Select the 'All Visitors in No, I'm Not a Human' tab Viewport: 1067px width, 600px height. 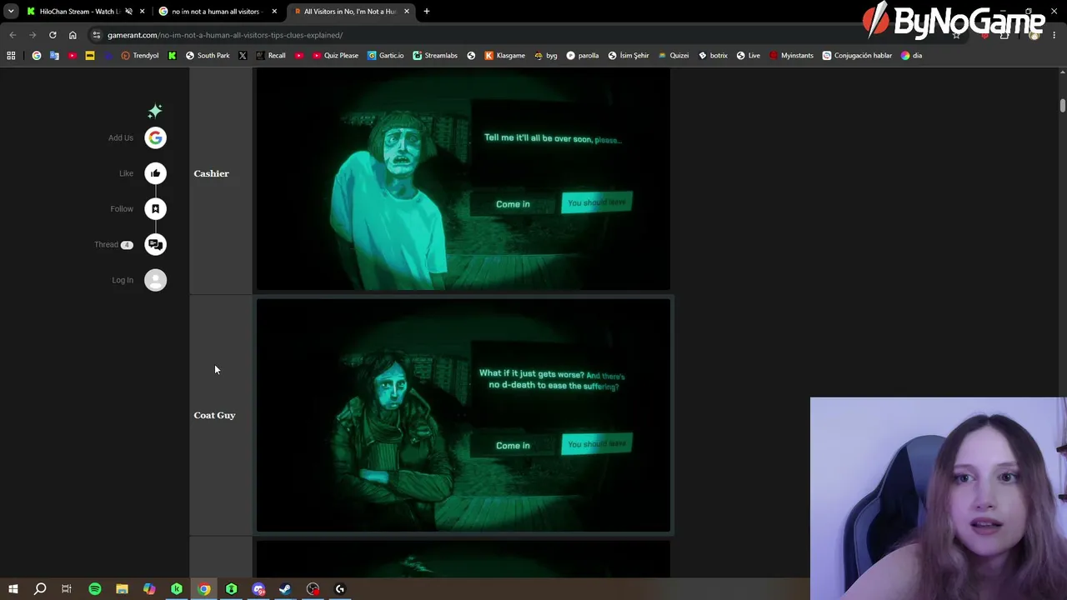pyautogui.click(x=350, y=12)
